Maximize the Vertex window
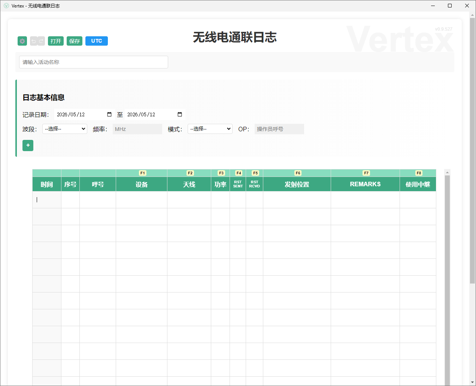This screenshot has height=386, width=476. [x=450, y=6]
